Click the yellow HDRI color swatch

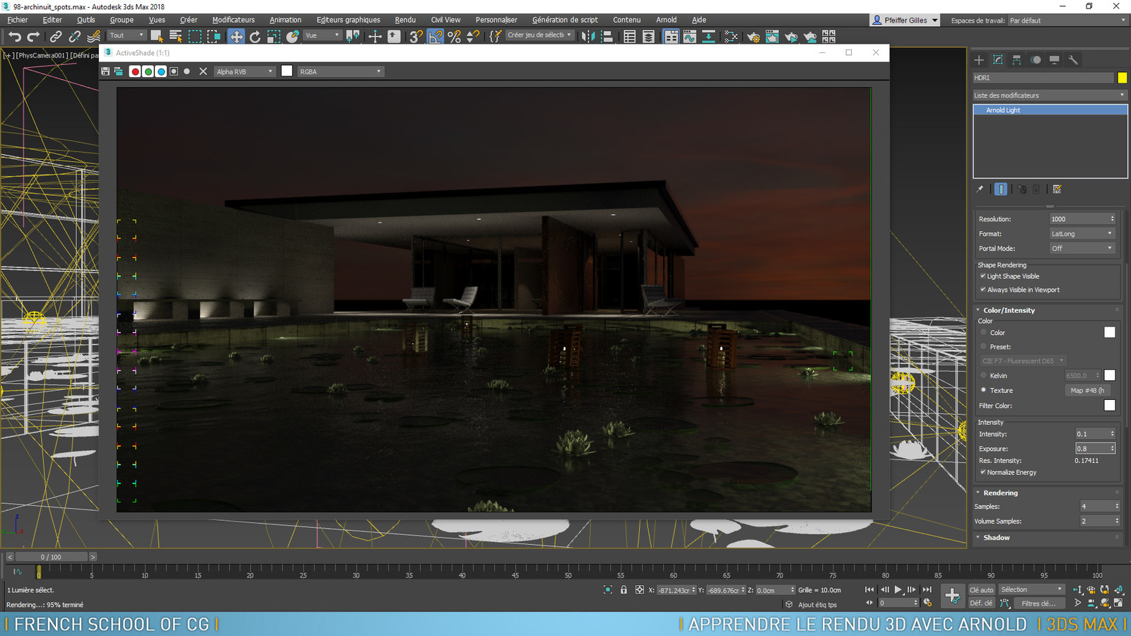(1123, 78)
